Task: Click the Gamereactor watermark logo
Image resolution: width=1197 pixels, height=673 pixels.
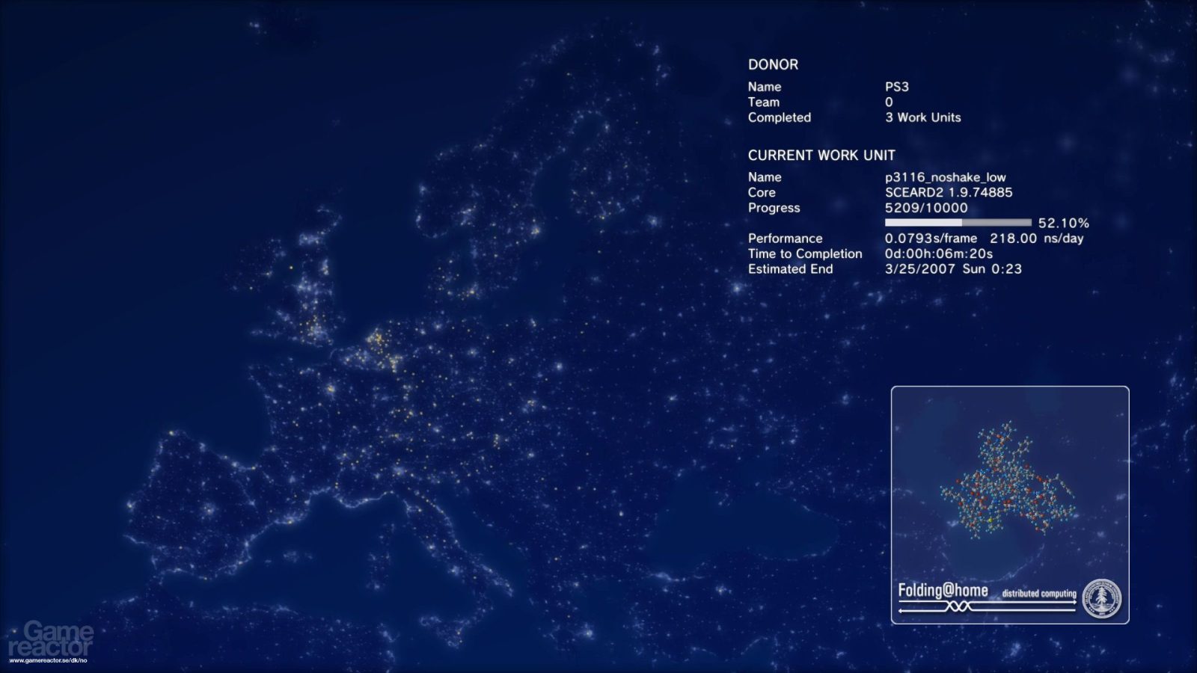Action: tap(51, 639)
